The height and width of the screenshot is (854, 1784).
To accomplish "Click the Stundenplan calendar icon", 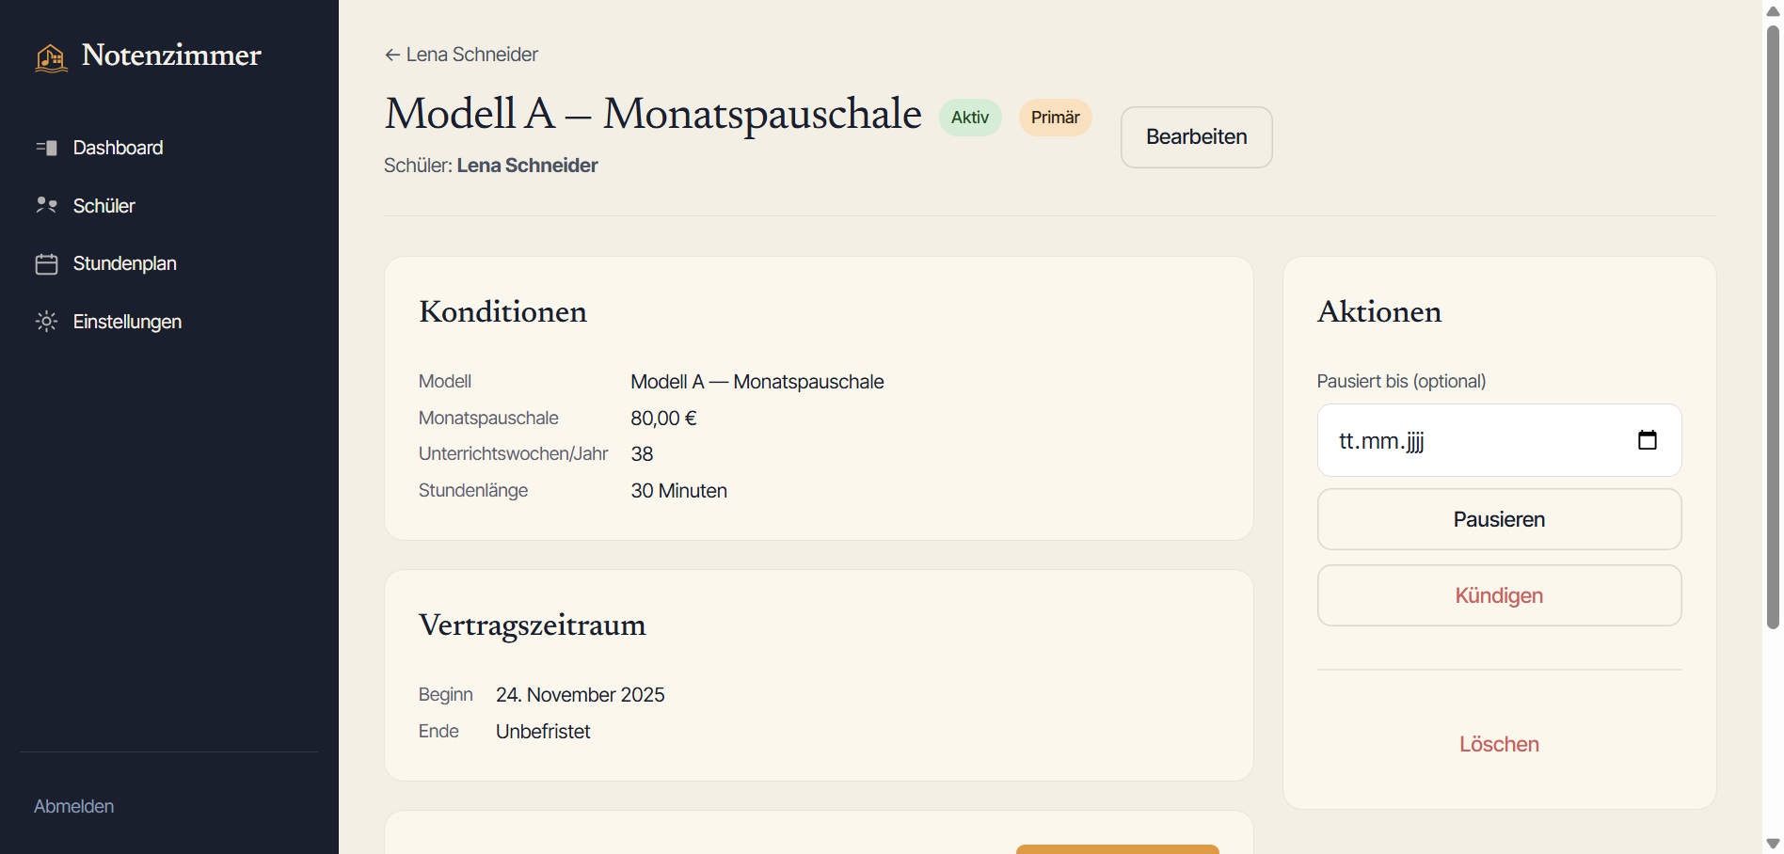I will click(46, 264).
